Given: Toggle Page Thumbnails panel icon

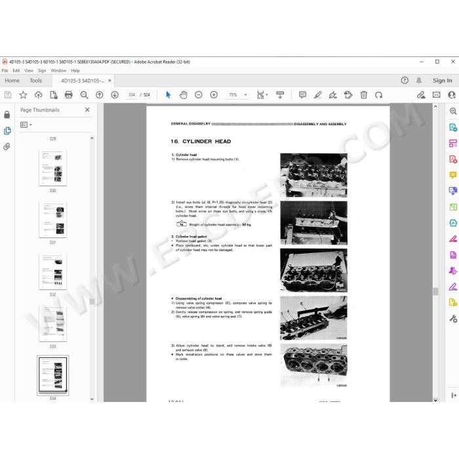Looking at the screenshot, I should point(7,130).
